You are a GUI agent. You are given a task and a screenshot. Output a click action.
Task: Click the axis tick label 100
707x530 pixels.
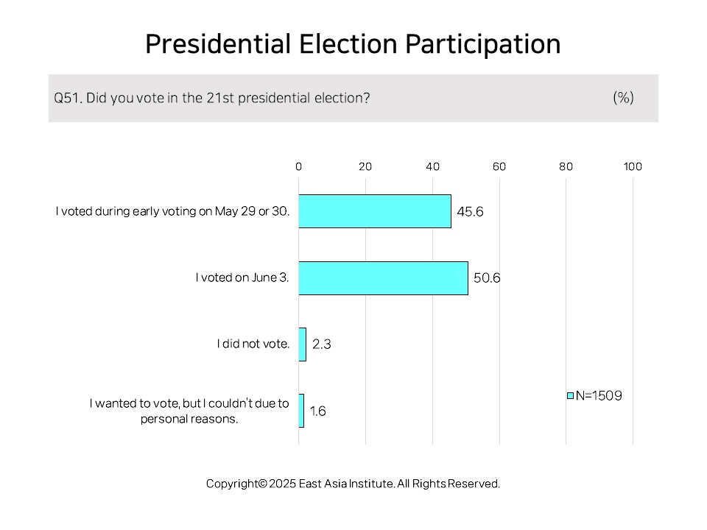(633, 167)
